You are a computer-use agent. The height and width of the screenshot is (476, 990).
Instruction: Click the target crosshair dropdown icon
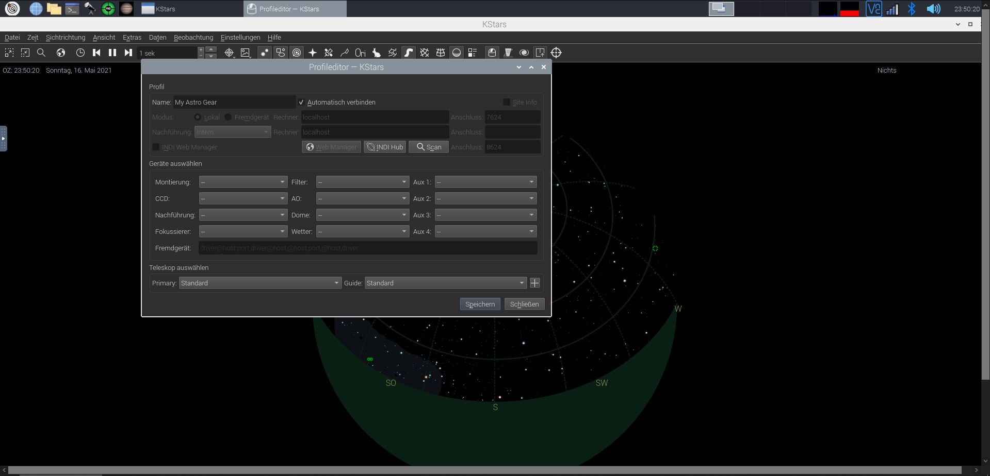click(230, 53)
